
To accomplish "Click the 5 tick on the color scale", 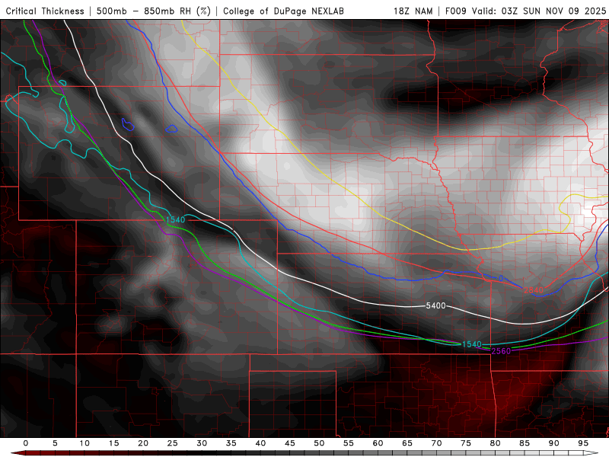I will click(55, 443).
